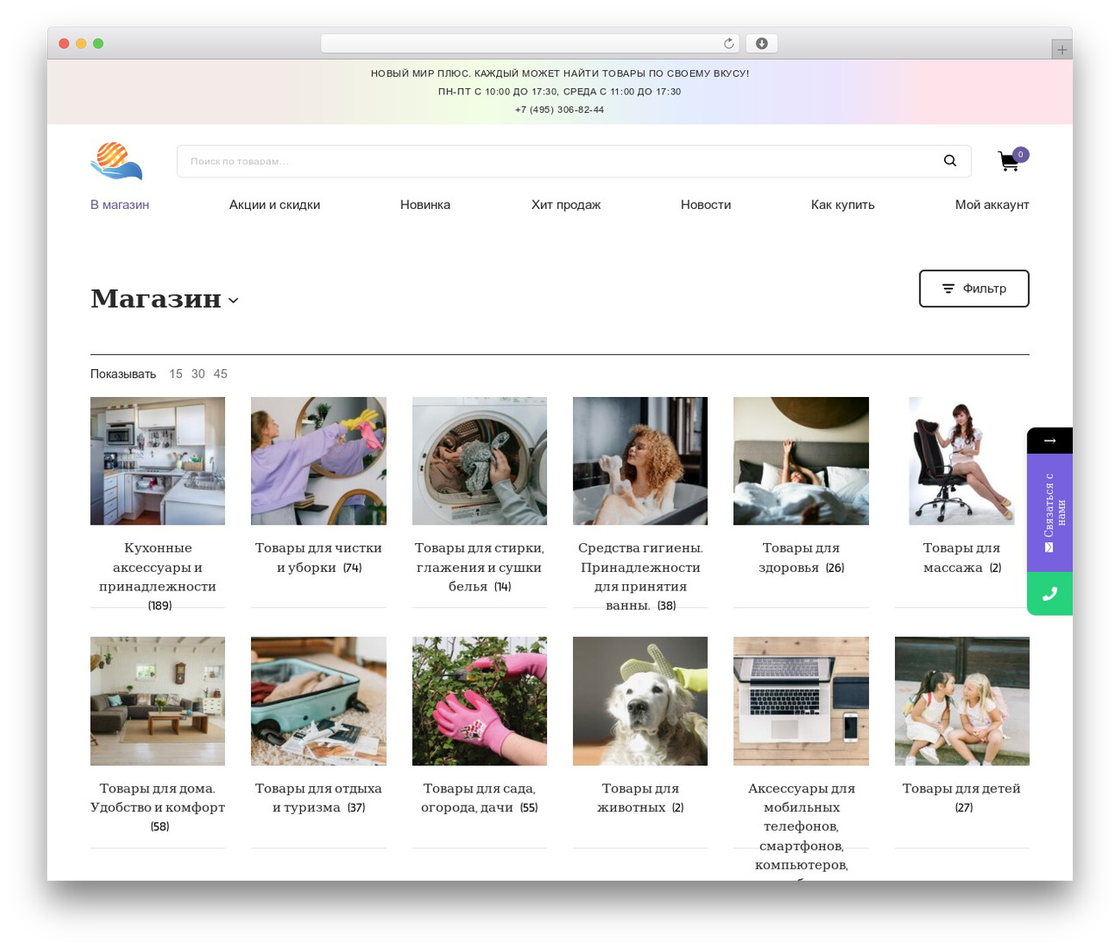Click the phone number +7 (495) 306-82-44

tap(560, 110)
